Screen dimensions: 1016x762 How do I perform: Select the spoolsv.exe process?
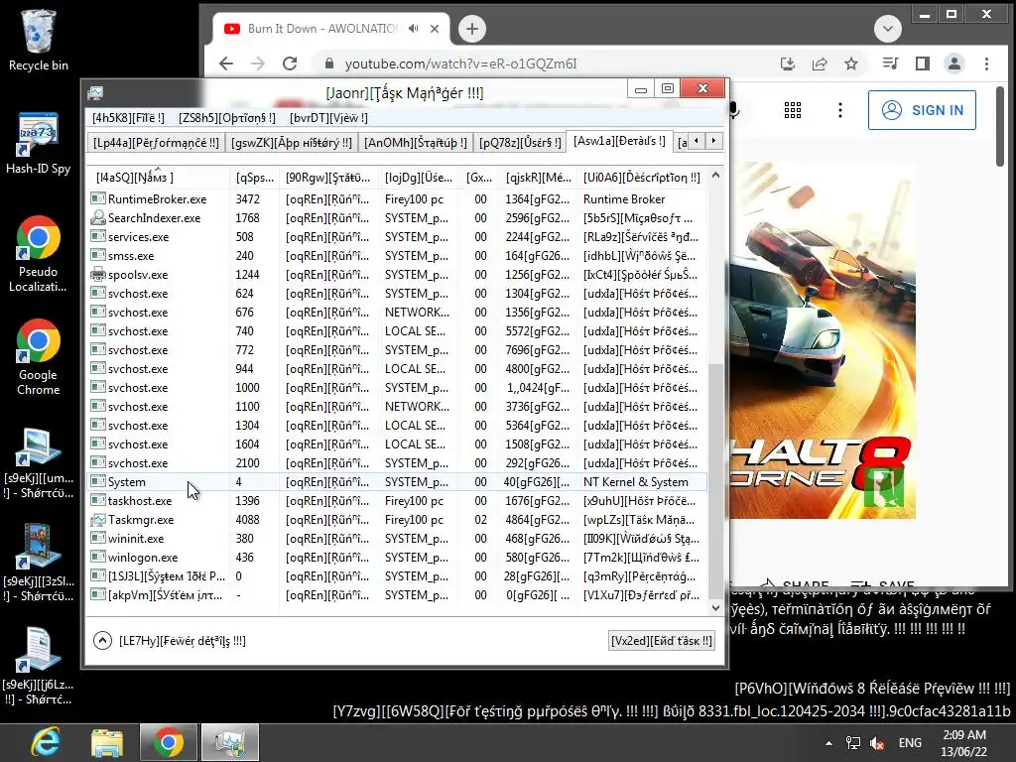click(397, 274)
